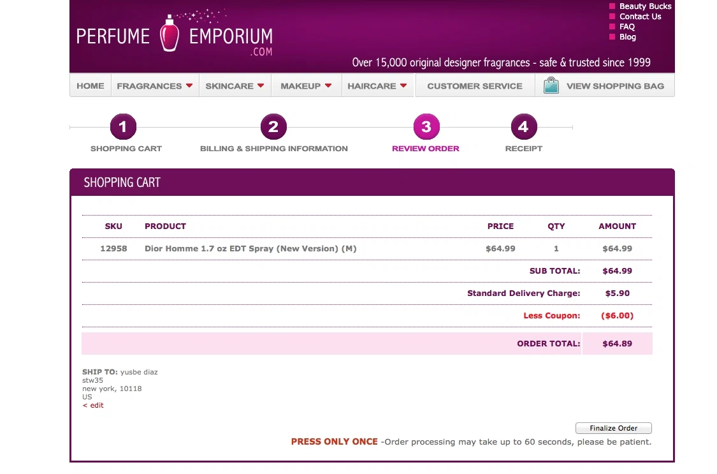717x474 pixels.
Task: Expand the Haircare dropdown arrow
Action: click(x=403, y=85)
